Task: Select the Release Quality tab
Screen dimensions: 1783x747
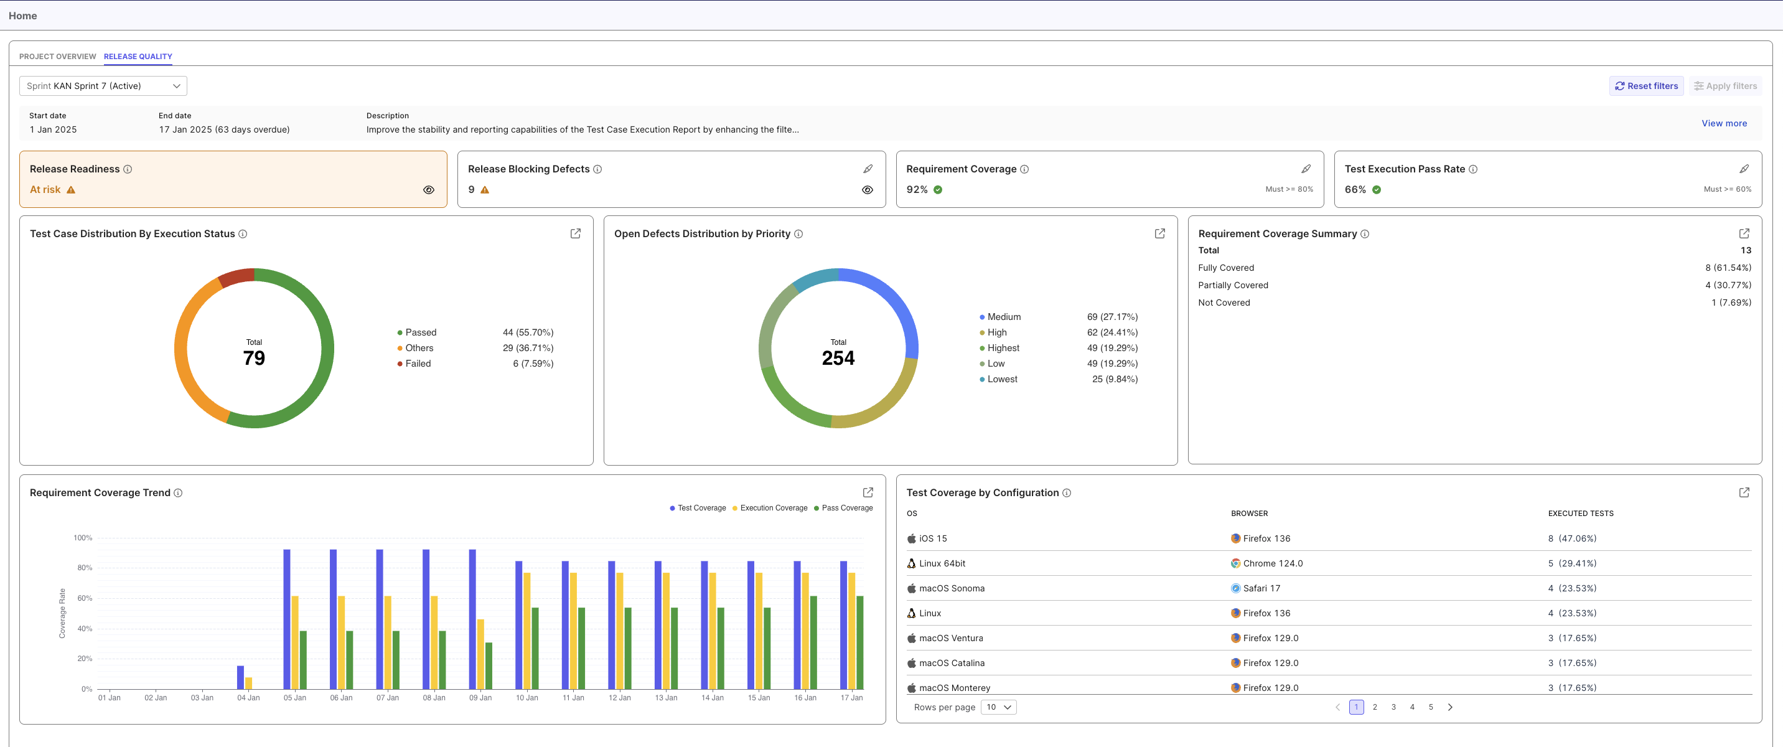Action: (138, 57)
